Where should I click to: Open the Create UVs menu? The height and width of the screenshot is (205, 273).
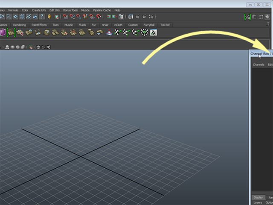coord(39,10)
